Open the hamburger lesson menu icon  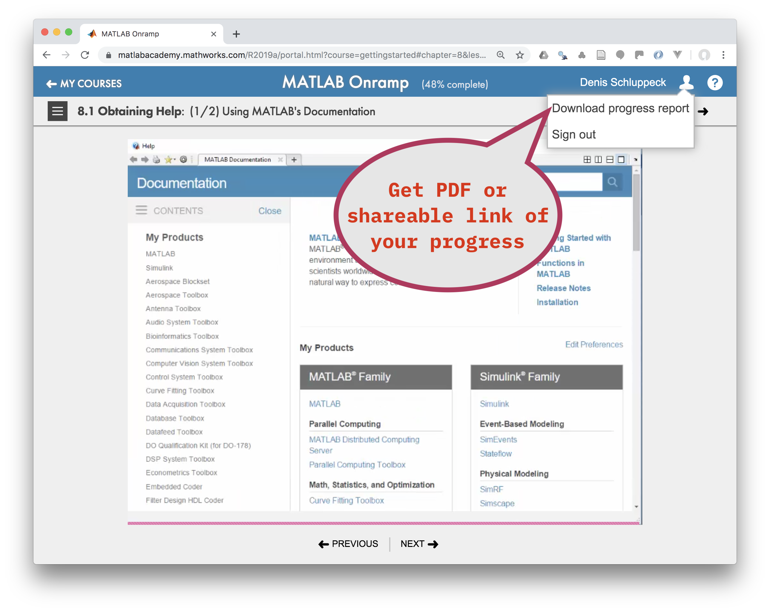[58, 111]
